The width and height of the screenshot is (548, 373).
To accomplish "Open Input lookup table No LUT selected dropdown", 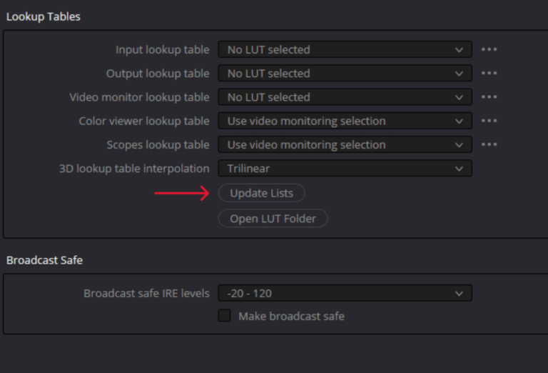I will pyautogui.click(x=345, y=49).
